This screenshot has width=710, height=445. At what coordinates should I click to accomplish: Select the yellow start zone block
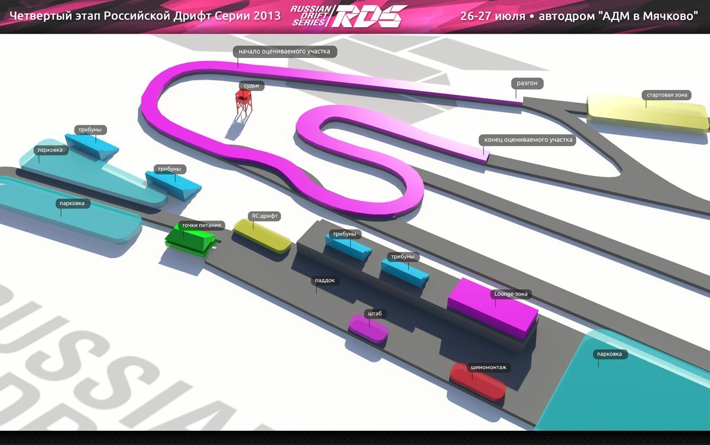(646, 113)
